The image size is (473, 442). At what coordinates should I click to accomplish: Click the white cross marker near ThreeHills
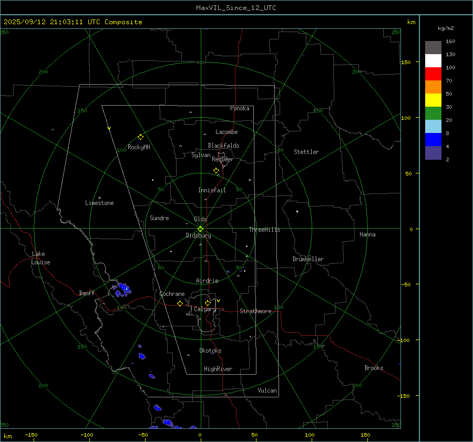tap(297, 211)
